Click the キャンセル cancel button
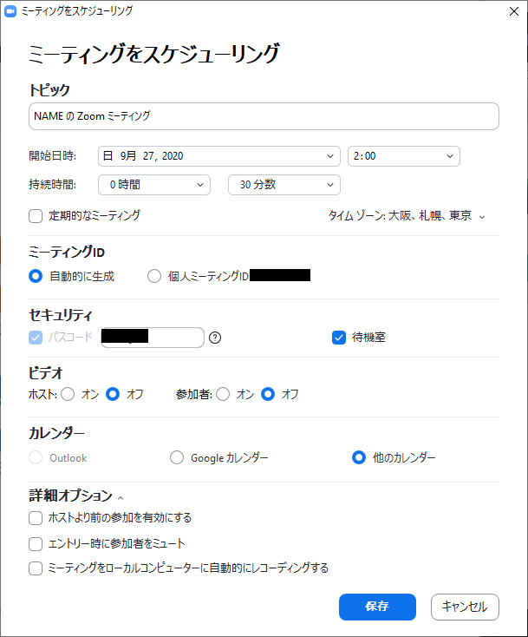The width and height of the screenshot is (528, 637). pos(465,607)
